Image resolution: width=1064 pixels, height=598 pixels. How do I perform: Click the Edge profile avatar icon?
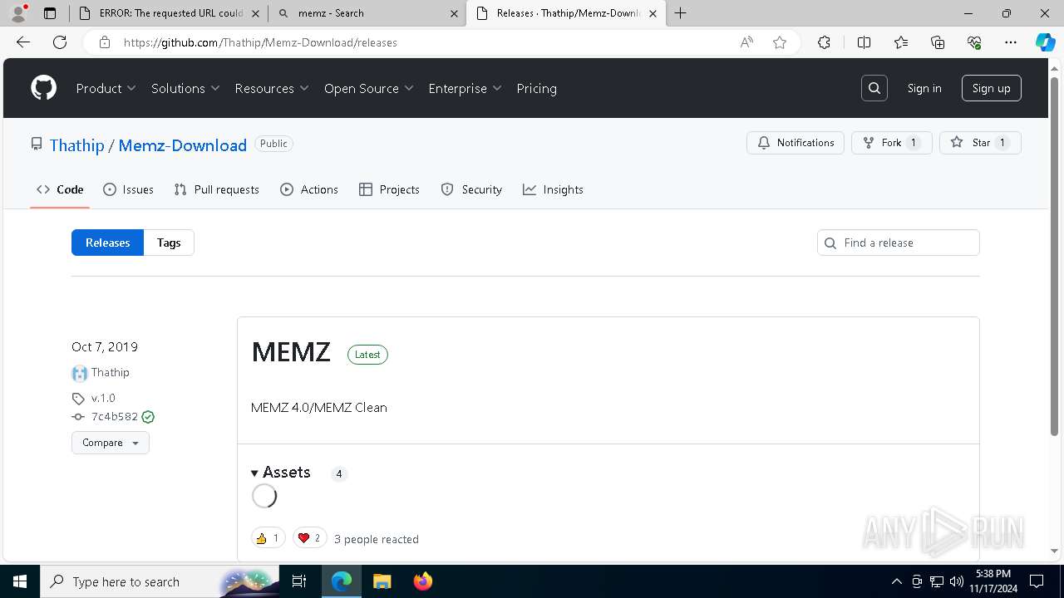pos(18,13)
